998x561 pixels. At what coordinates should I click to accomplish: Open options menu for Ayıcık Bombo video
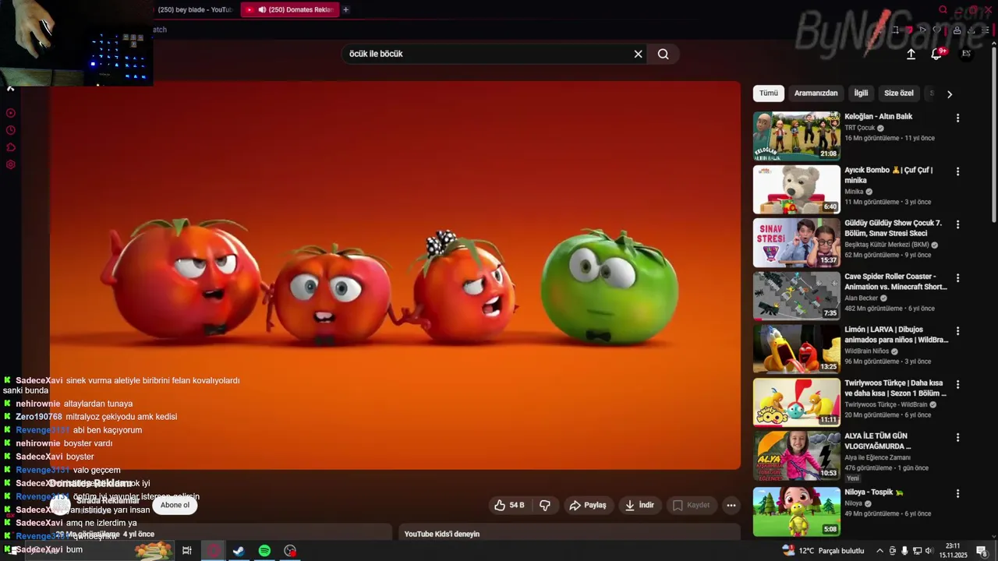tap(957, 171)
